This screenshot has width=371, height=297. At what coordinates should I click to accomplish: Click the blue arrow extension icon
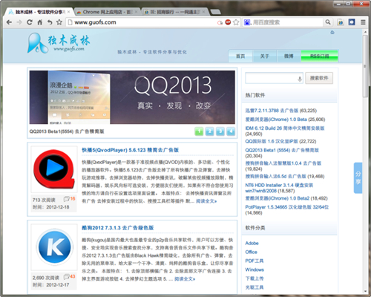point(352,22)
